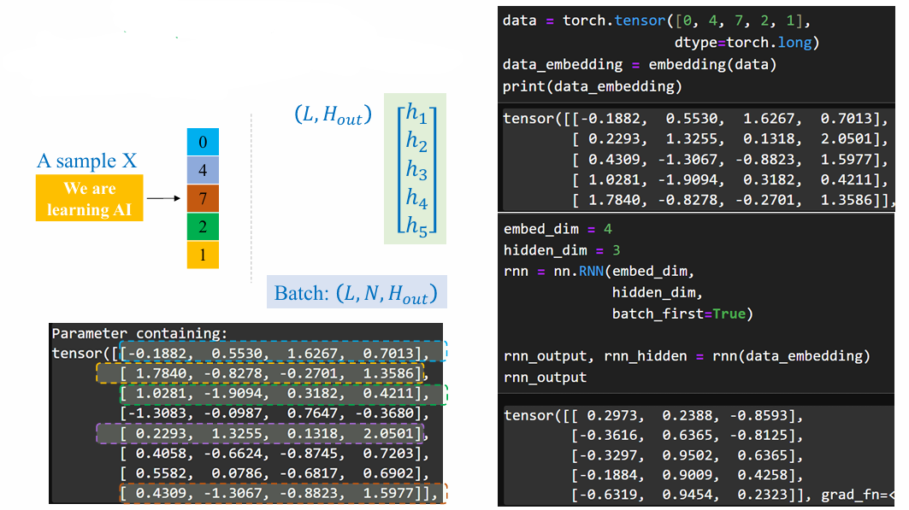Click the "batch_first=True)" argument line

[x=682, y=314]
